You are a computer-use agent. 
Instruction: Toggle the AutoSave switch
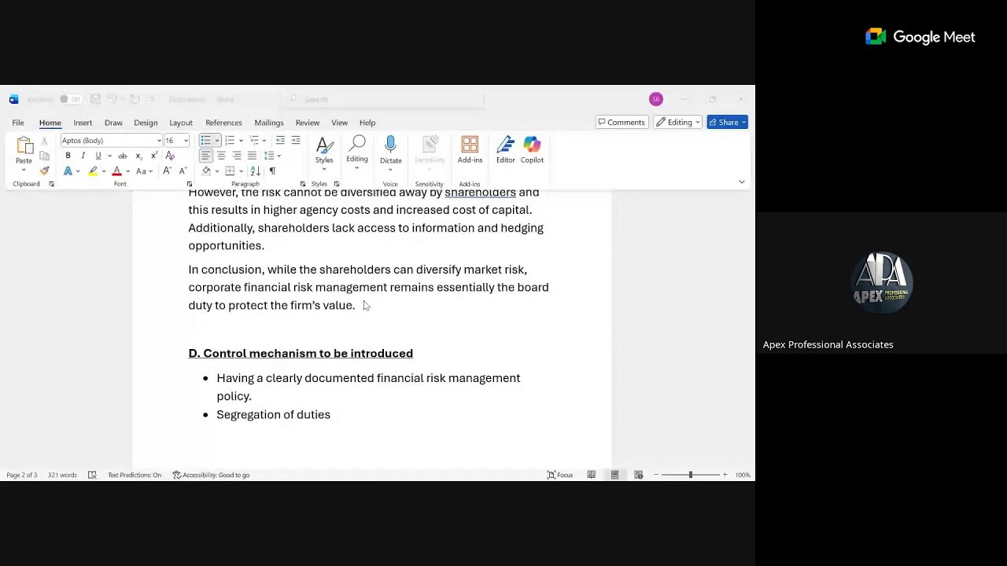coord(71,99)
